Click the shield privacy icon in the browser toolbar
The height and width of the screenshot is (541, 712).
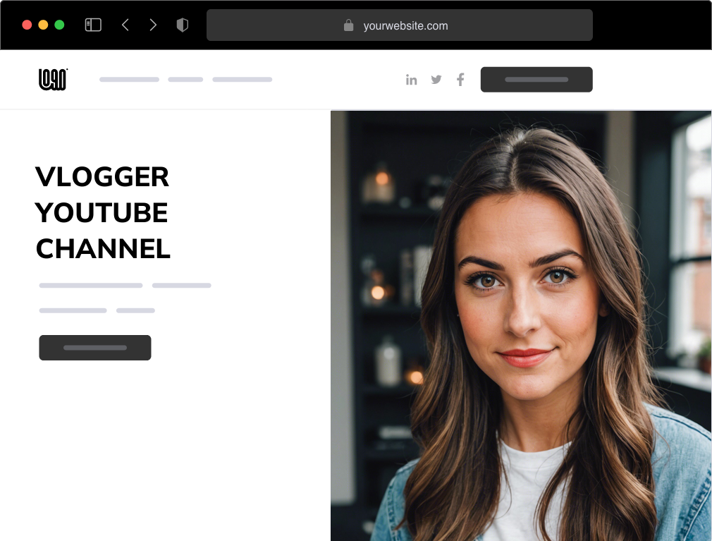click(x=182, y=24)
